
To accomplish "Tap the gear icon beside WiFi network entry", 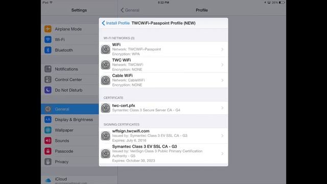I will pos(106,50).
